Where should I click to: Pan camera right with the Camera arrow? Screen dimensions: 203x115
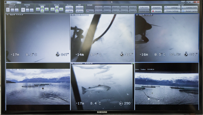47,9
